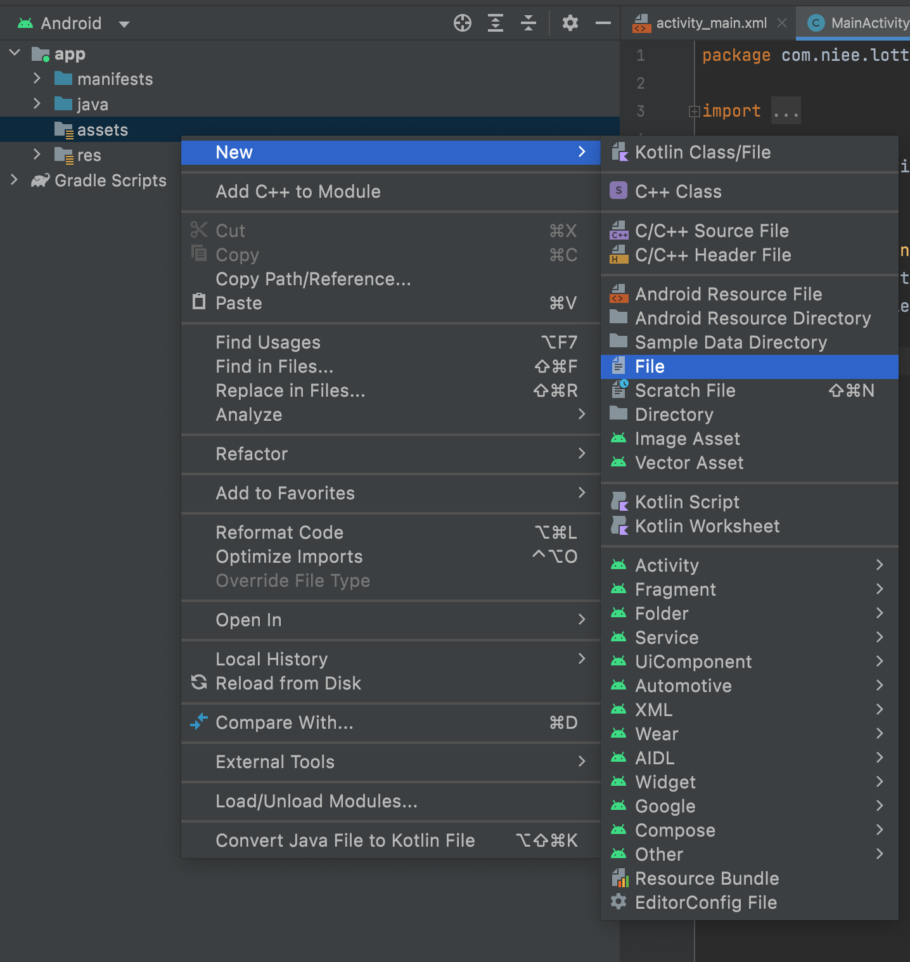Click the Collapse All icon in project toolbar
The width and height of the screenshot is (910, 962).
click(529, 23)
